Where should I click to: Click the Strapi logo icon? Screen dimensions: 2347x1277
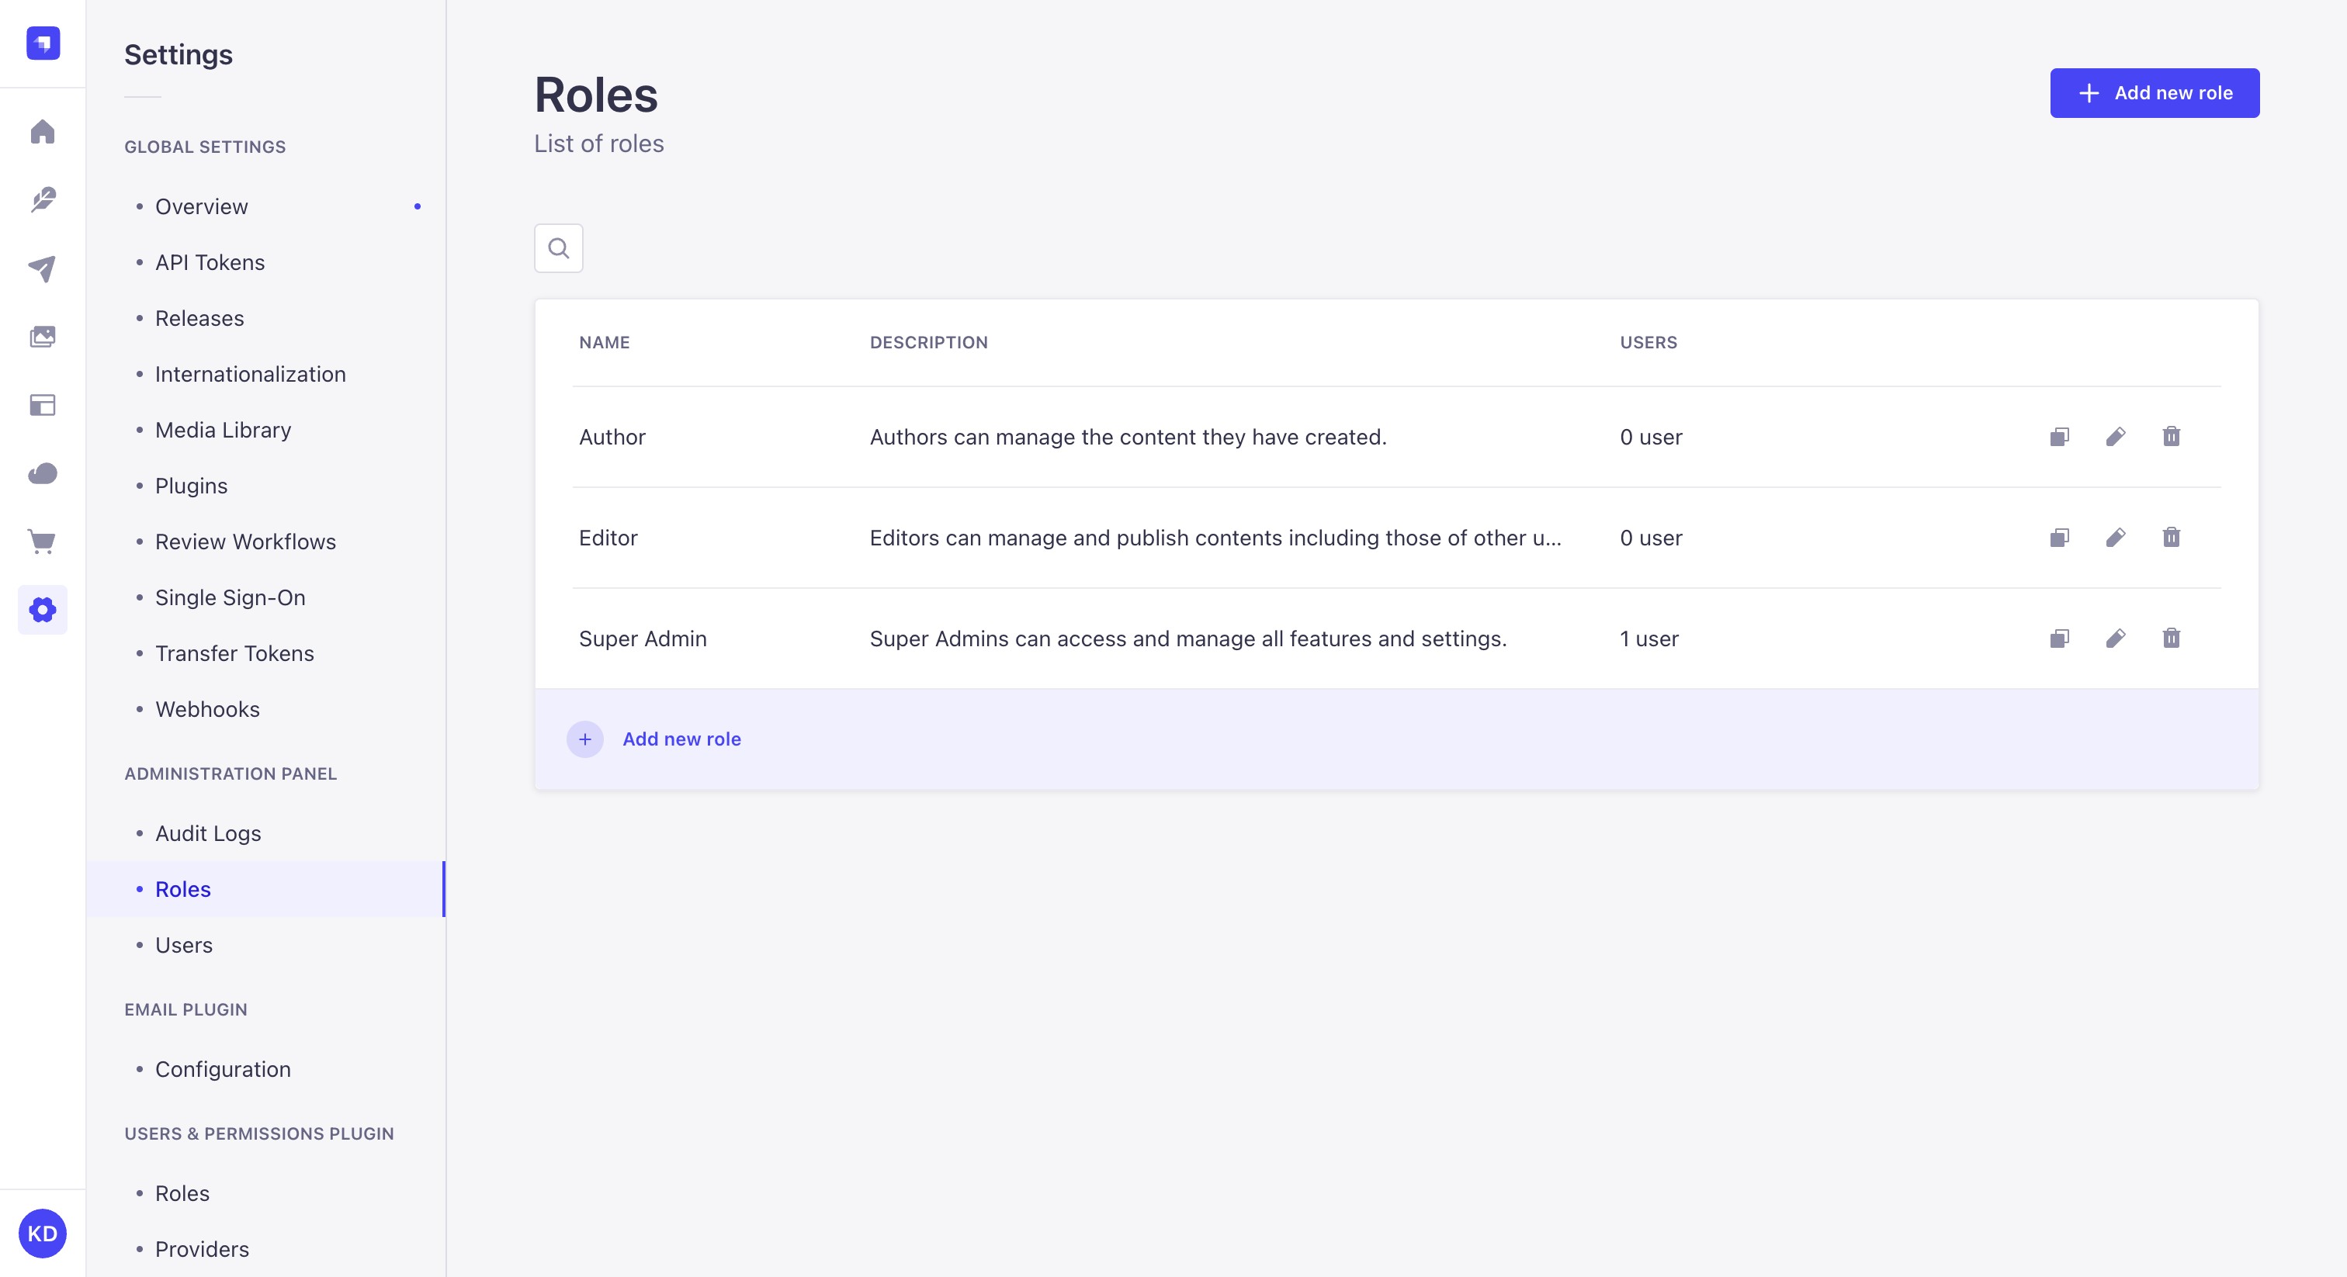[x=43, y=43]
